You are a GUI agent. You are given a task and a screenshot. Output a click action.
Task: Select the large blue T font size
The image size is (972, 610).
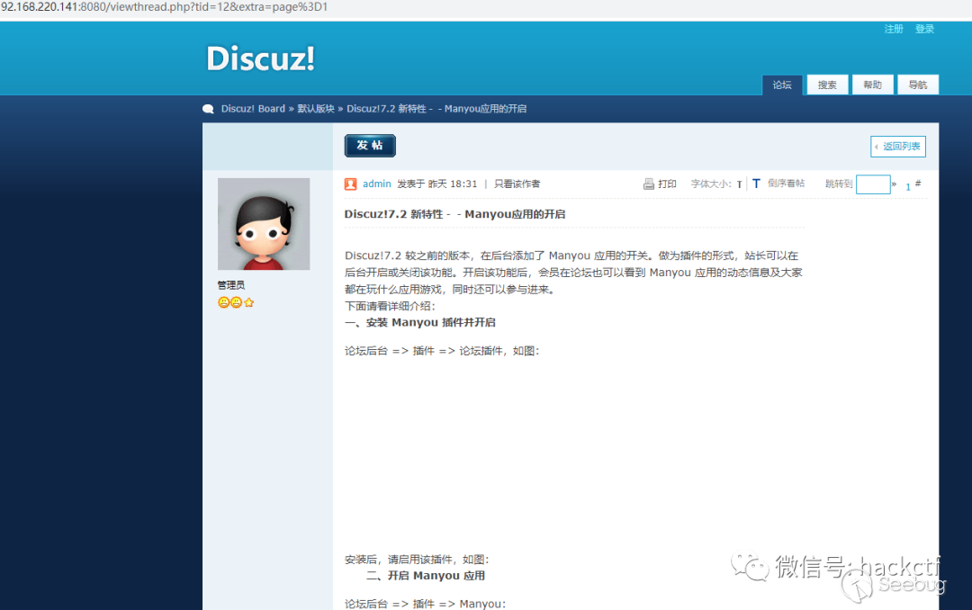756,184
